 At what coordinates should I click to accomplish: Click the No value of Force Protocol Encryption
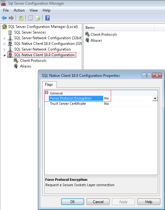[x=106, y=98]
